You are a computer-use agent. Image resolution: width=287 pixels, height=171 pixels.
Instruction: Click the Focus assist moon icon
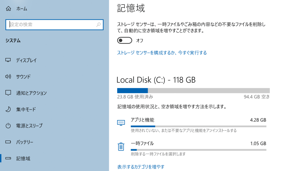[8, 109]
